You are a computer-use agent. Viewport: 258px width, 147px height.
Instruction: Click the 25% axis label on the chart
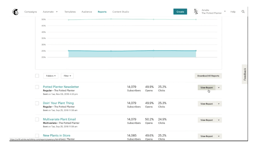click(43, 51)
